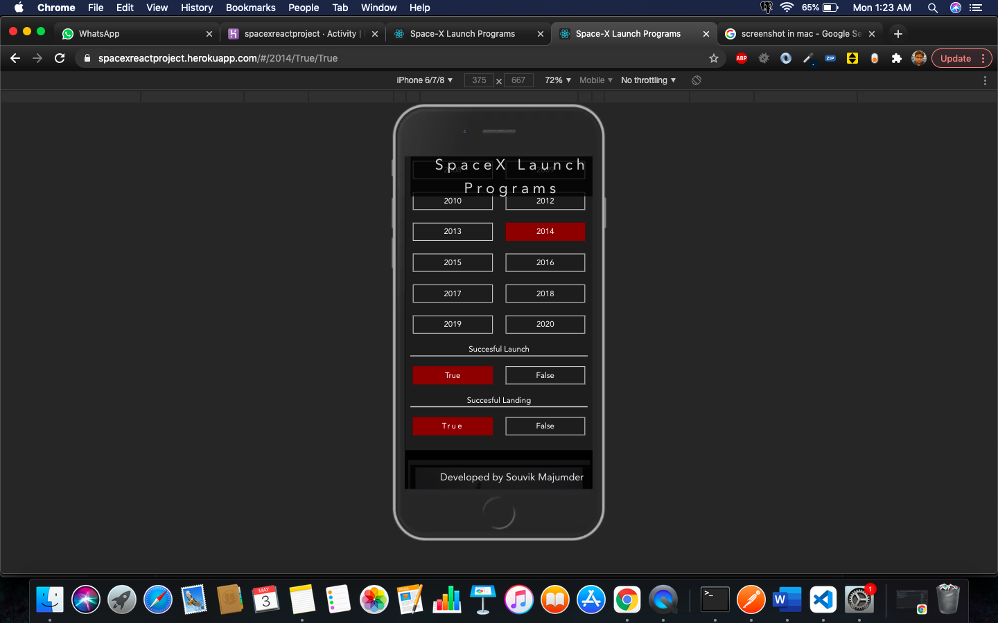Open the 72% zoom dropdown
The height and width of the screenshot is (623, 998).
point(558,80)
